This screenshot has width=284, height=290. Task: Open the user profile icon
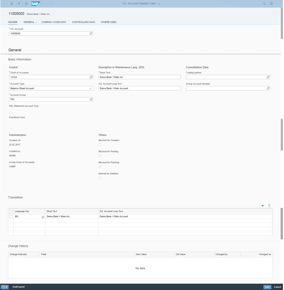(12, 3)
